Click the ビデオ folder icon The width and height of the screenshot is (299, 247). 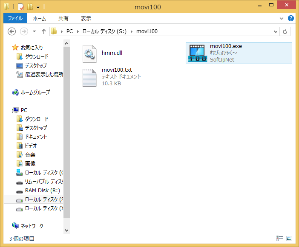(x=20, y=146)
